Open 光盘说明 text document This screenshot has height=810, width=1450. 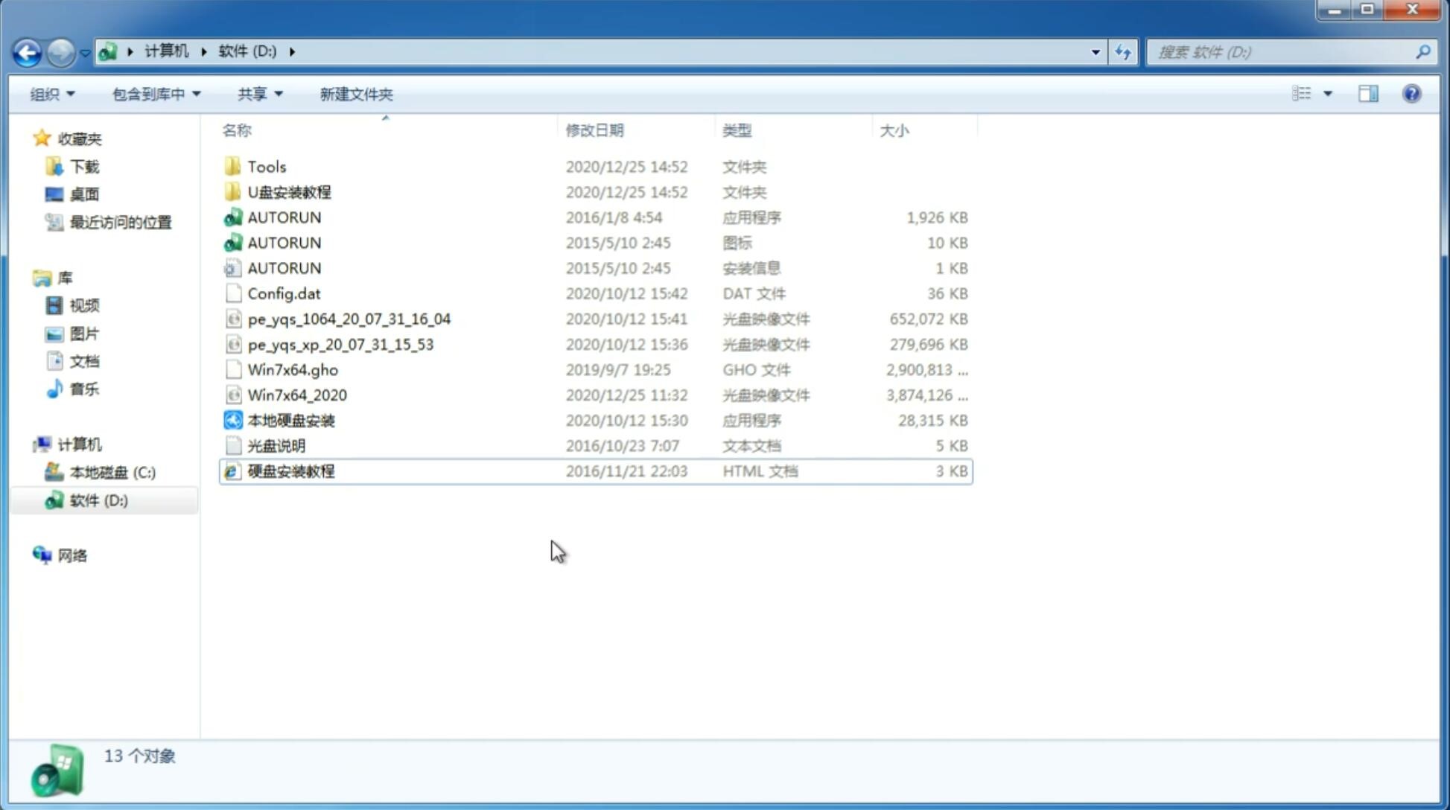click(x=277, y=444)
